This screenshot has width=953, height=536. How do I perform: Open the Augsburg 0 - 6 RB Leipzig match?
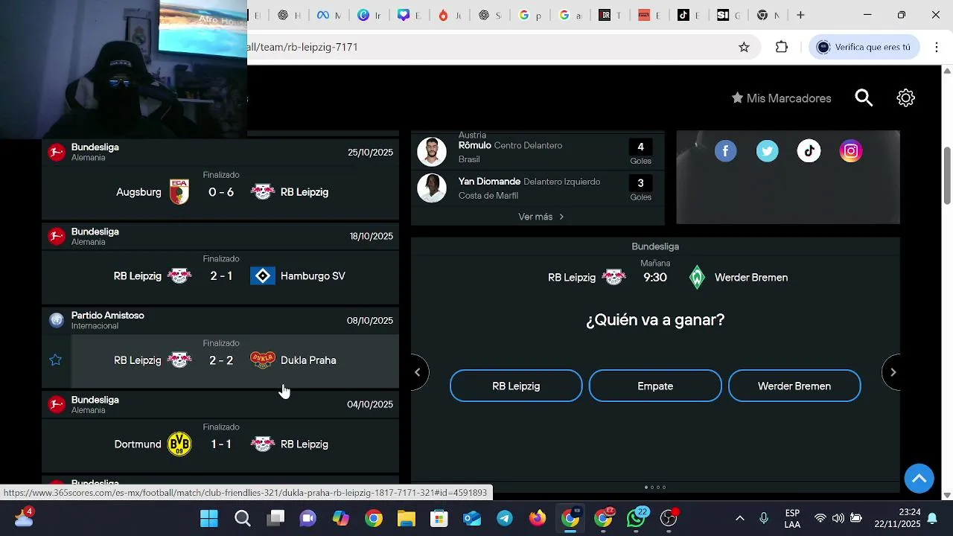(x=220, y=192)
